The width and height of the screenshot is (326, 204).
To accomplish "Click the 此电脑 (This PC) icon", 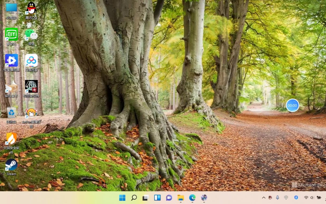I will [11, 9].
